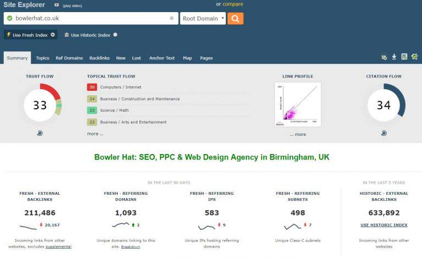
Task: Click the orange search magnifier button
Action: [x=235, y=18]
